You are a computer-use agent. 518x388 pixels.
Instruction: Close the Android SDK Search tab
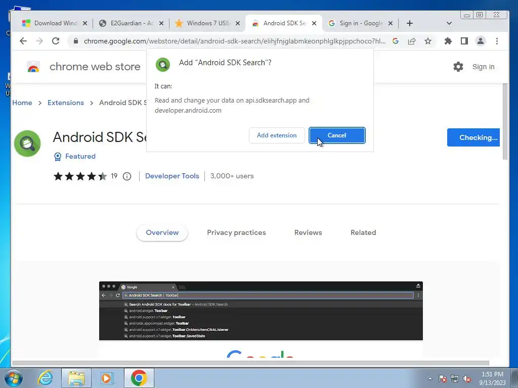click(x=314, y=23)
